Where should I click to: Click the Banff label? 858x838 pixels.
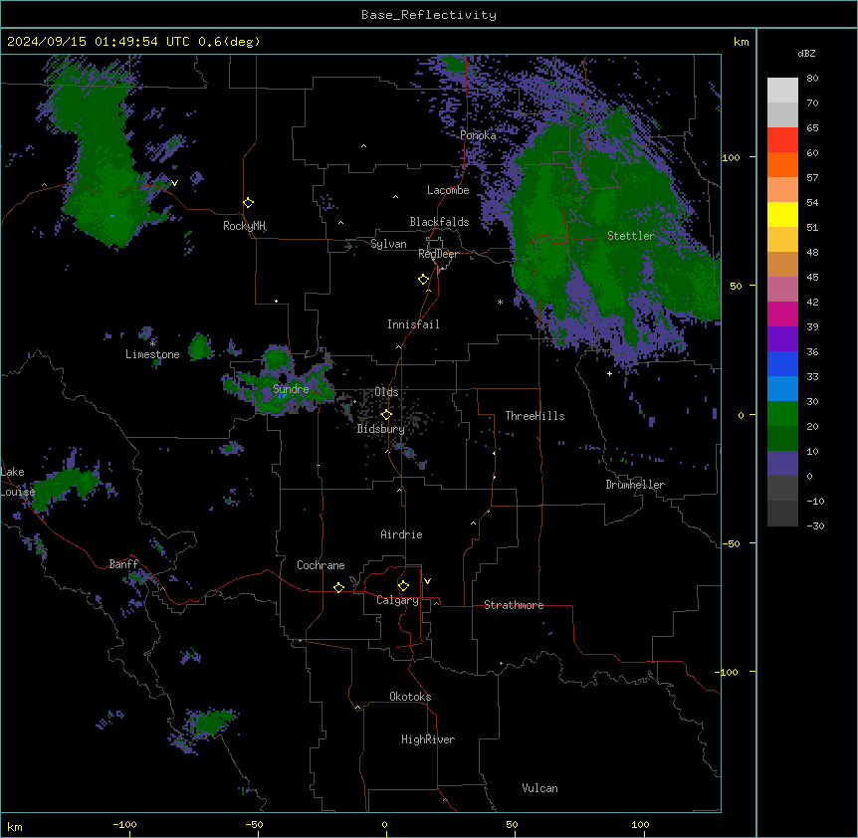click(x=123, y=564)
